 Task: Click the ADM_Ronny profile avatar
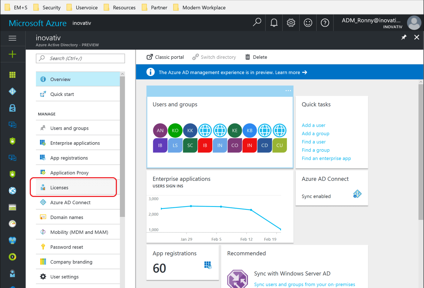pyautogui.click(x=414, y=22)
